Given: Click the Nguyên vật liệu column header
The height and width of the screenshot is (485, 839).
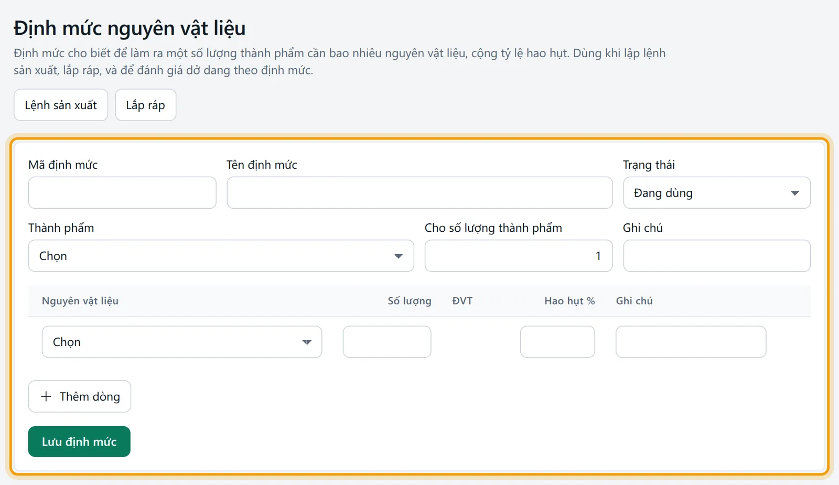Looking at the screenshot, I should [80, 301].
